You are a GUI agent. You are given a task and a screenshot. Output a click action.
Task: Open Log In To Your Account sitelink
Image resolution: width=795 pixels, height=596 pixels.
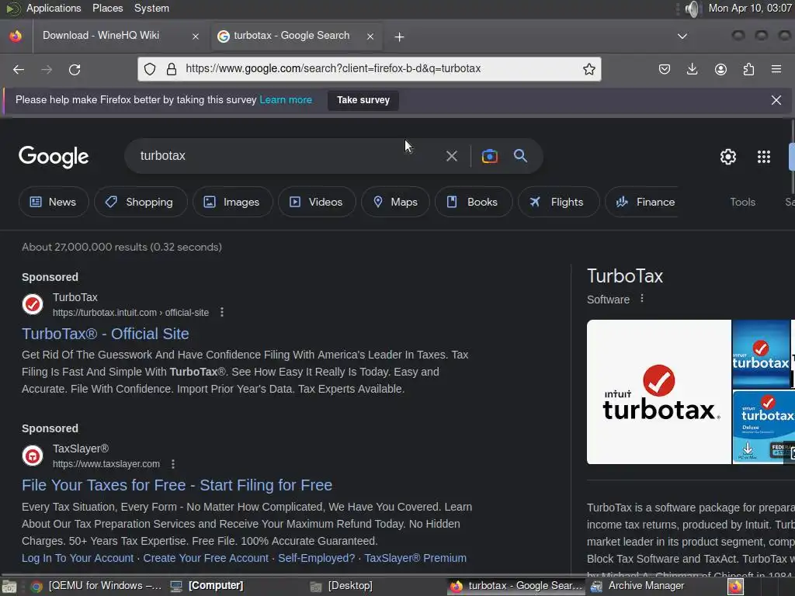click(78, 558)
